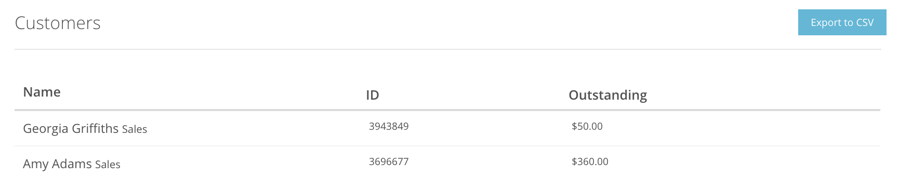The height and width of the screenshot is (191, 899).
Task: Open Amy Adams customer record
Action: pos(57,164)
